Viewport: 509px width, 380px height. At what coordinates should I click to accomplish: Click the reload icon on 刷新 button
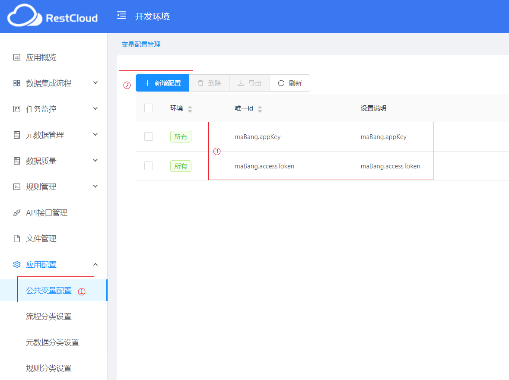(281, 83)
